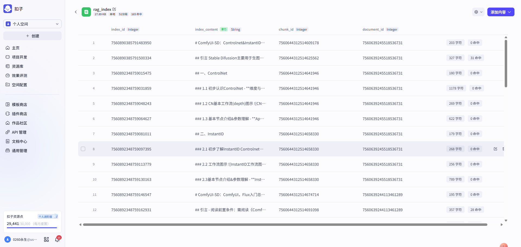521x247 pixels.
Task: Click the green rag_index database icon
Action: tap(86, 12)
